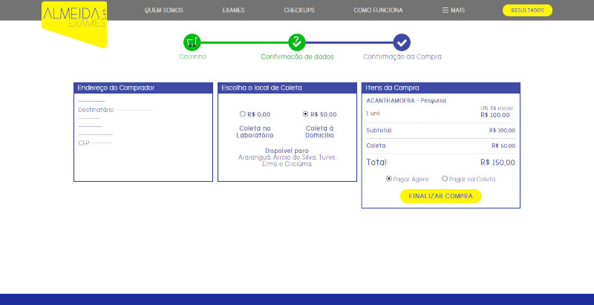This screenshot has width=594, height=305.
Task: Click the question mark confirmation step icon
Action: click(x=297, y=42)
